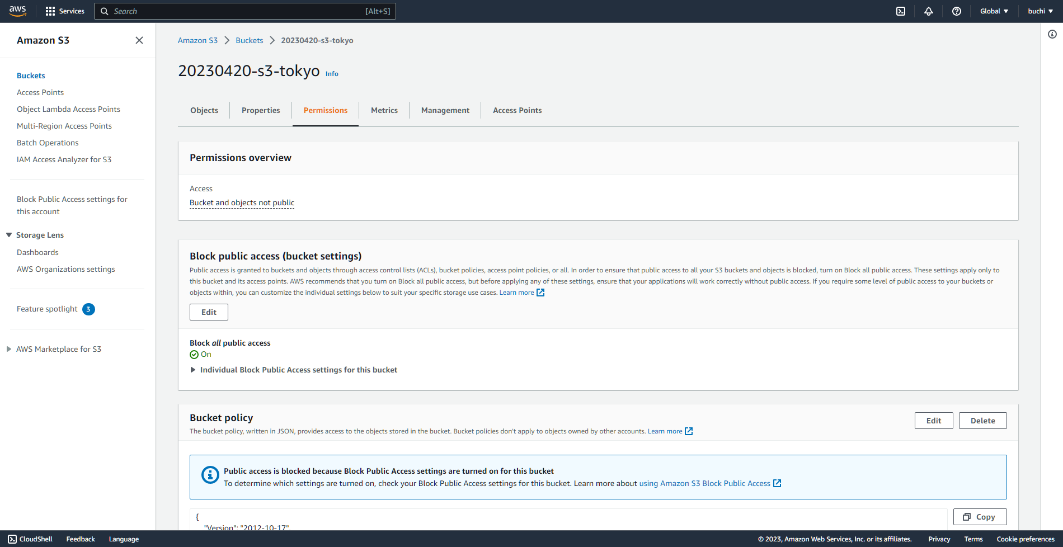Open the notifications bell
The height and width of the screenshot is (547, 1063).
928,11
